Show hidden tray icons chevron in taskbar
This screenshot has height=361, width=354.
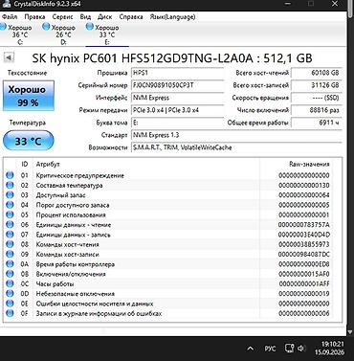251,349
